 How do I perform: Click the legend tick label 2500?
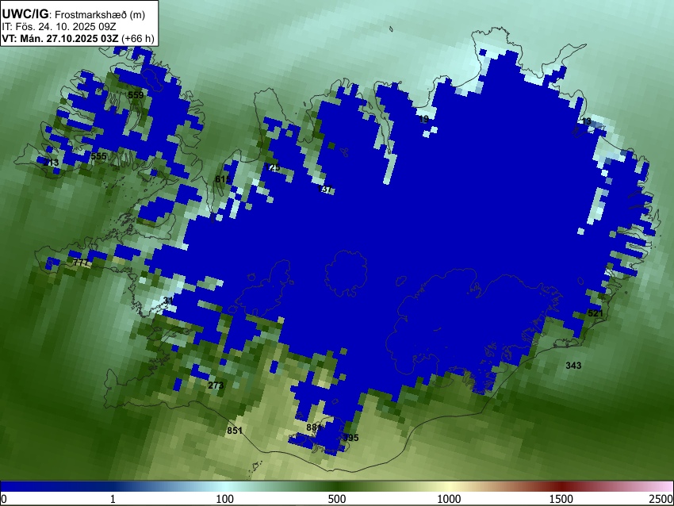click(661, 499)
